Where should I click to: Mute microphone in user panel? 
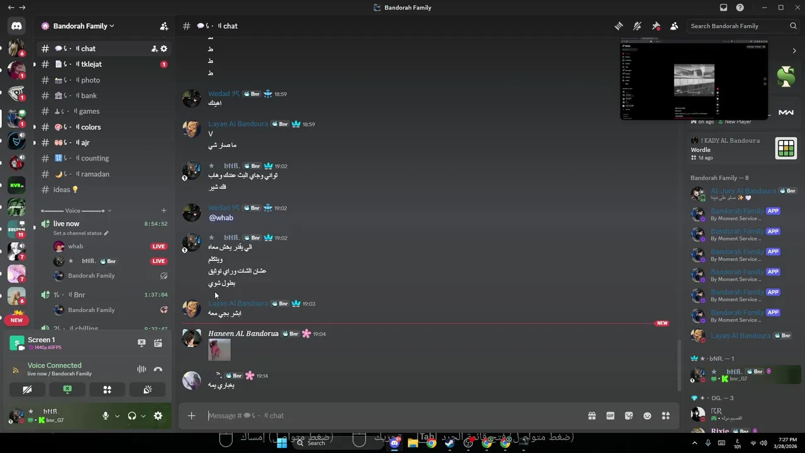[106, 416]
